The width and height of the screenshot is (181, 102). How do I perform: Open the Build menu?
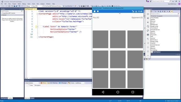pos(19,4)
